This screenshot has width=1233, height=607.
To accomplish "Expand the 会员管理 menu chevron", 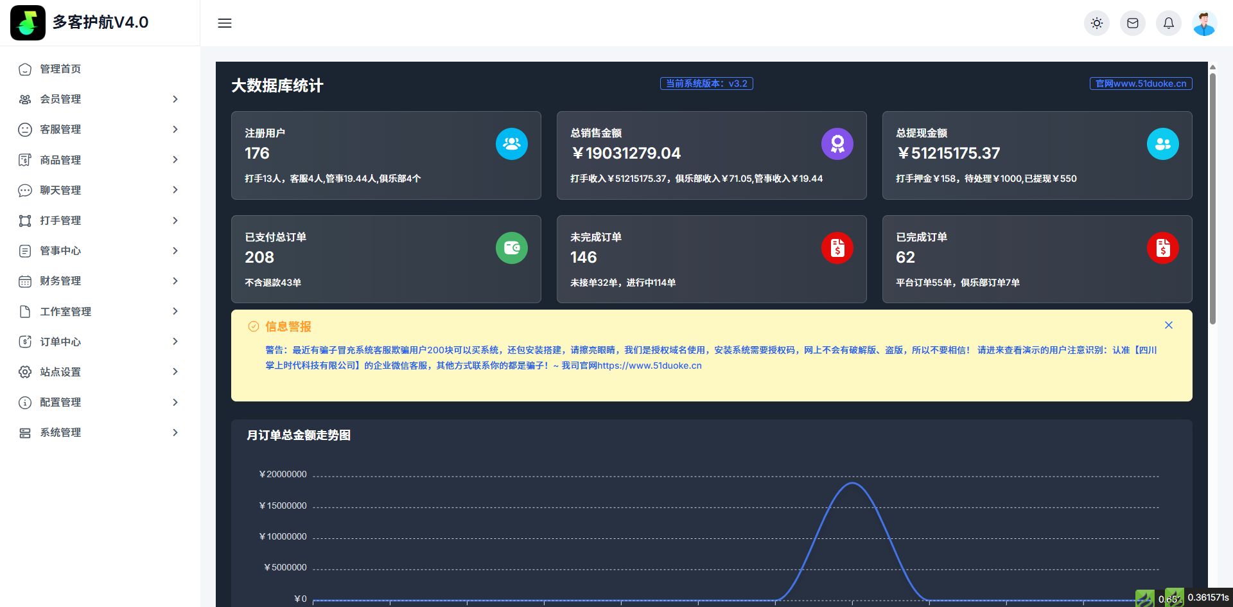I will (x=175, y=99).
